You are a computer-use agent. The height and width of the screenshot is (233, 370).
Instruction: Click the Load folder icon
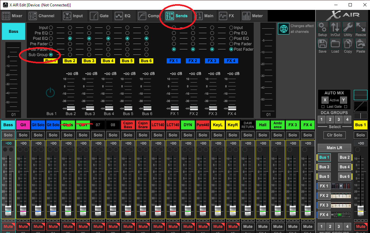(x=335, y=44)
